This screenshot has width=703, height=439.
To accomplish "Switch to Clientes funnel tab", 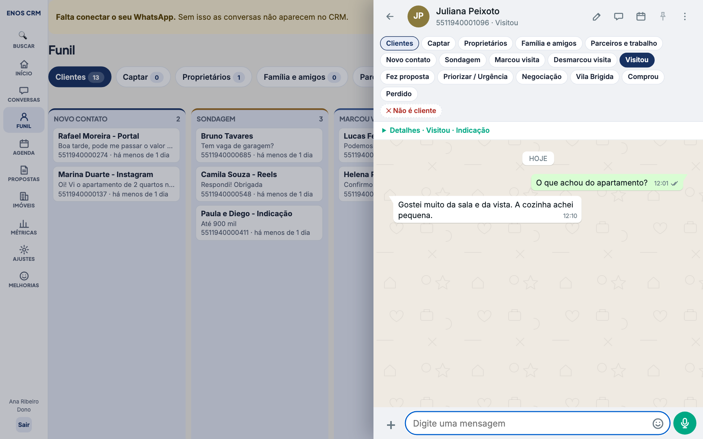I will pos(79,77).
